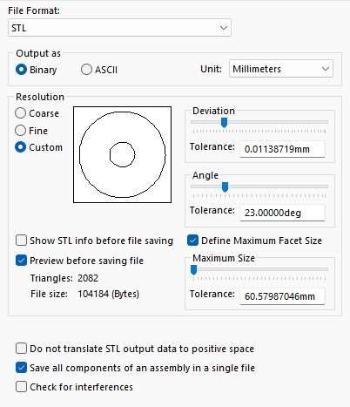
Task: Click the resolution preview circle image
Action: coord(122,154)
